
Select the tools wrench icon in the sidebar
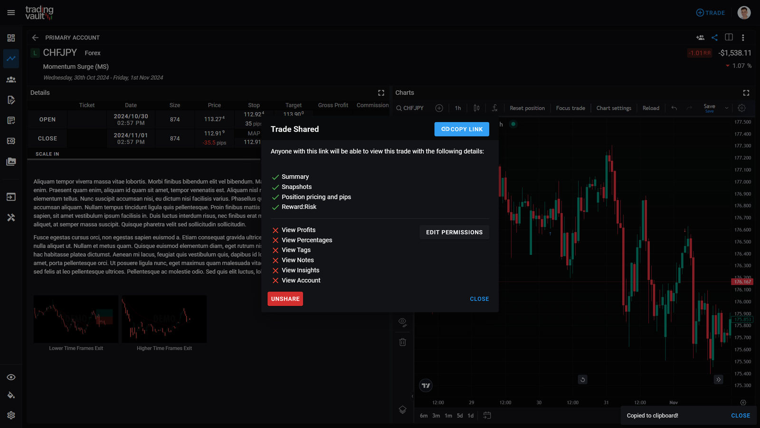[11, 217]
